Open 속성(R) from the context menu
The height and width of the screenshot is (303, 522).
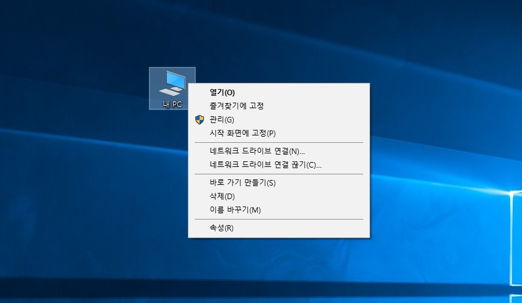click(x=279, y=228)
